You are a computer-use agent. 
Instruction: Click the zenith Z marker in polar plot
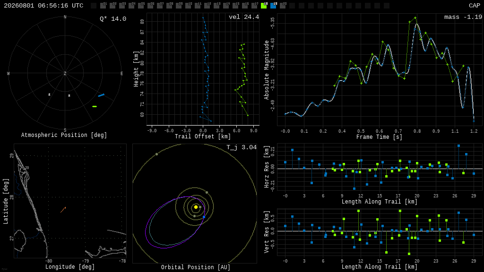pos(65,73)
